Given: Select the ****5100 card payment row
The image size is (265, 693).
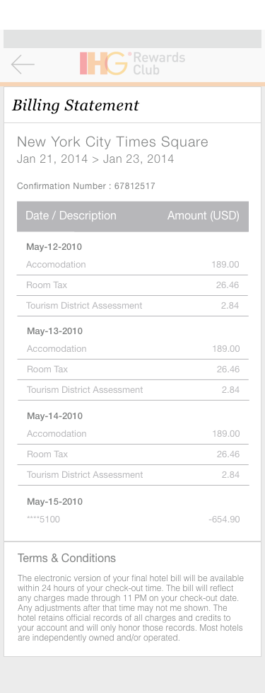Looking at the screenshot, I should [x=132, y=520].
